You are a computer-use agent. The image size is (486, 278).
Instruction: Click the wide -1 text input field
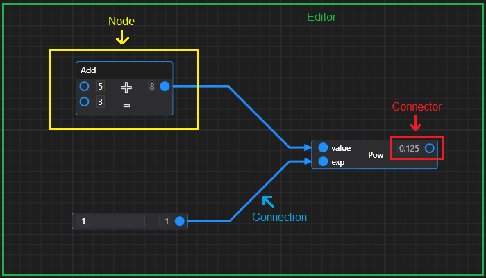click(x=110, y=221)
